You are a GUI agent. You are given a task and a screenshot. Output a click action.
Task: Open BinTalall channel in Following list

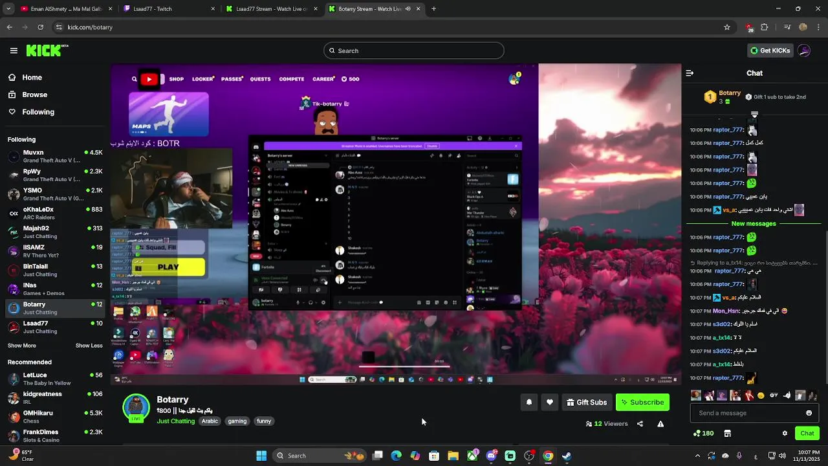tap(55, 270)
